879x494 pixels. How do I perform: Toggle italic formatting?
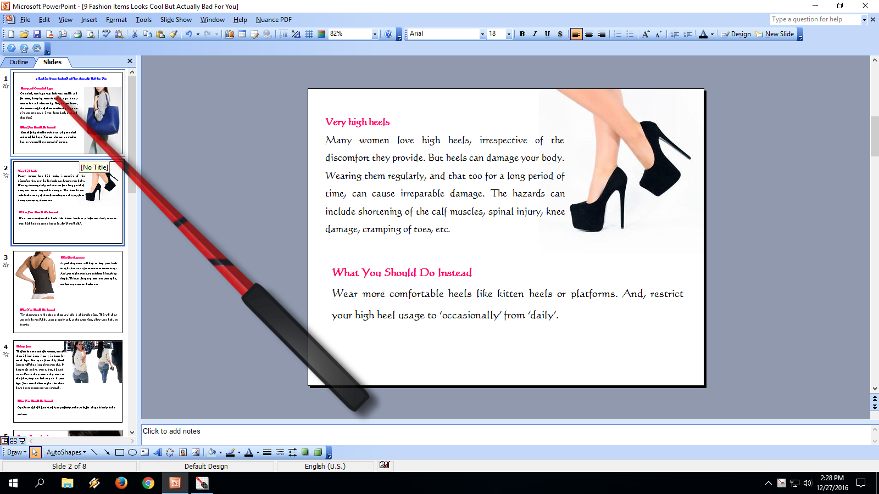click(x=534, y=34)
